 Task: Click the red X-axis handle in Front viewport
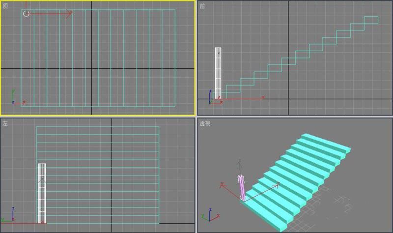click(242, 98)
